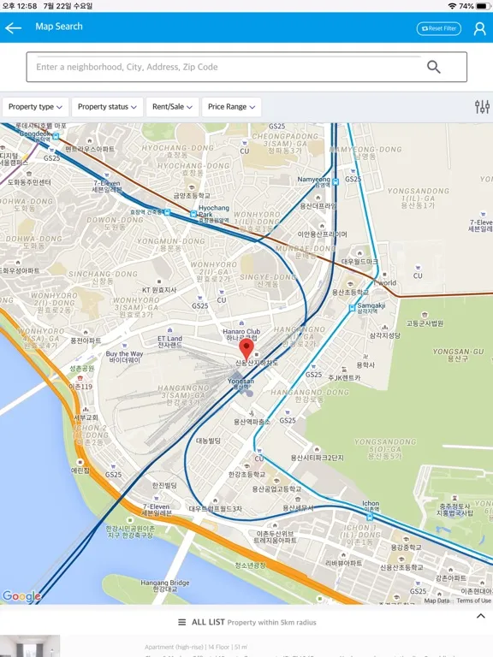Click the KT 원효지사 place marker
Screen dimensions: 493x657
(x=159, y=281)
